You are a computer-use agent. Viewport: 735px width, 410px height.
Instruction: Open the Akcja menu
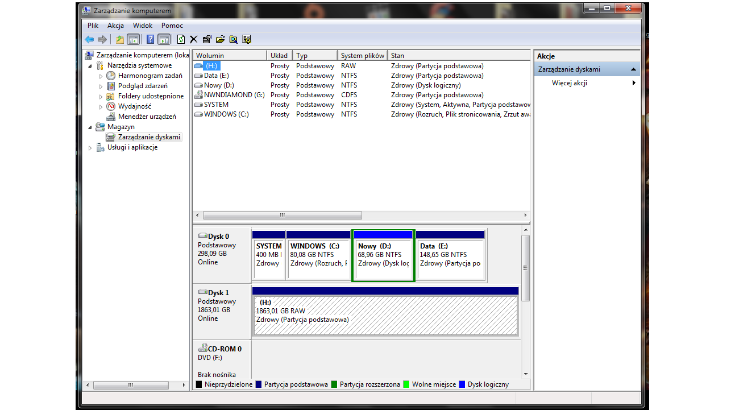[115, 26]
